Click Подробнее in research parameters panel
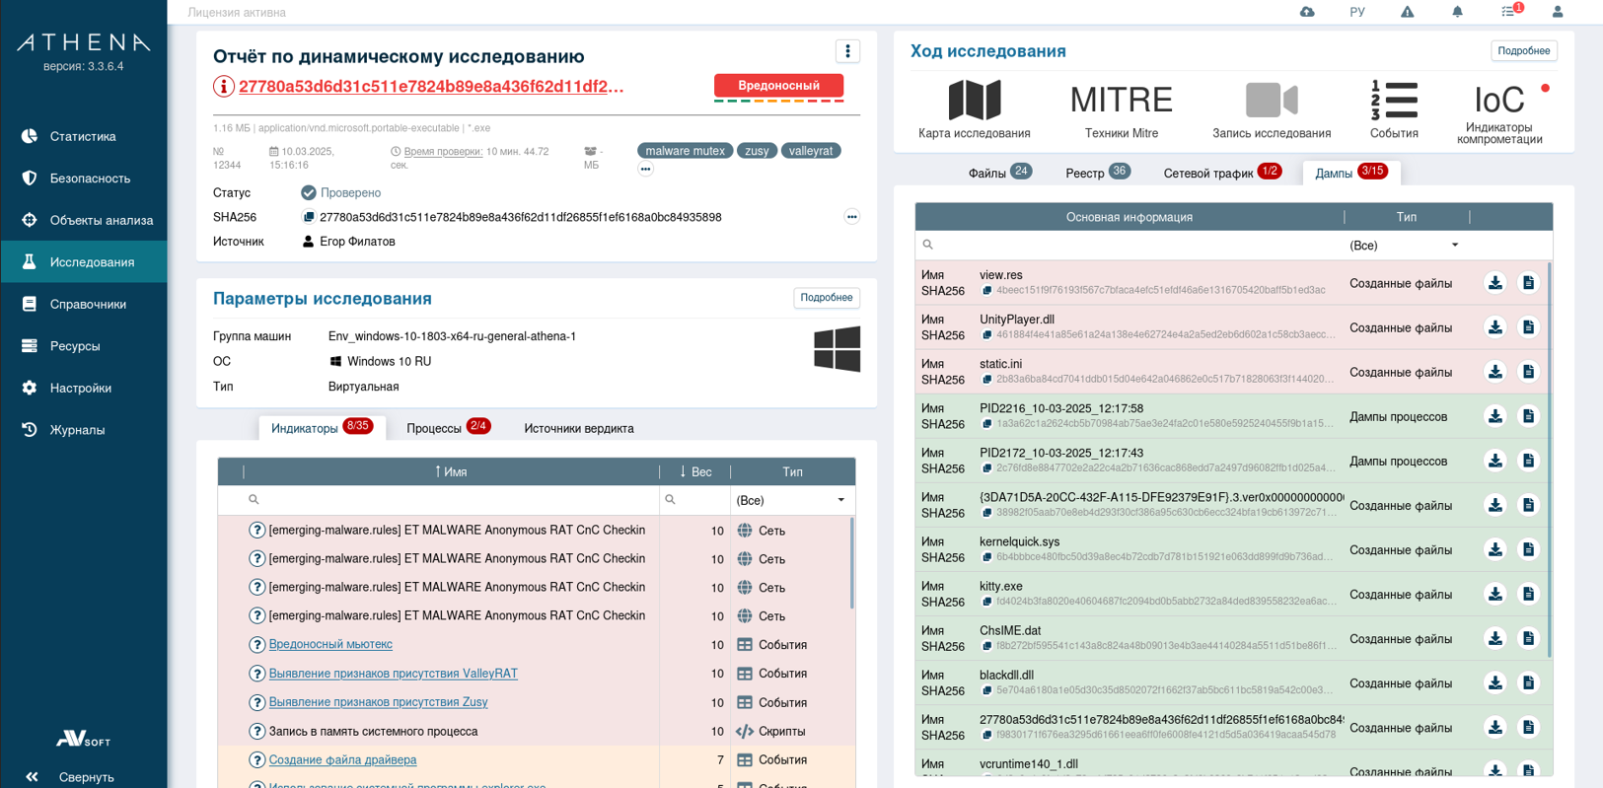The image size is (1603, 788). pos(826,298)
